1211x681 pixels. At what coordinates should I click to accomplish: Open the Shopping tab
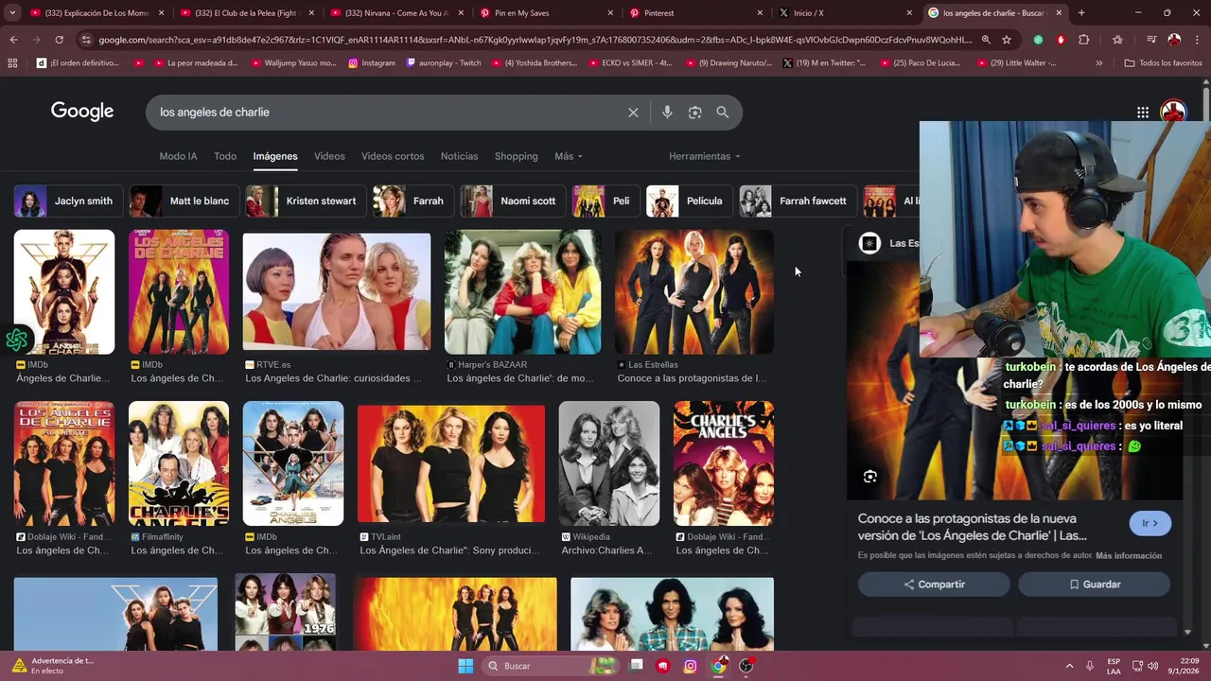516,156
